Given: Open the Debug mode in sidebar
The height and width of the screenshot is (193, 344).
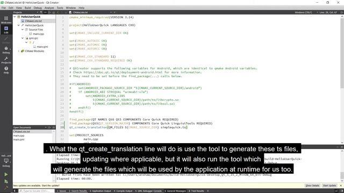Looking at the screenshot, I should [x=6, y=50].
